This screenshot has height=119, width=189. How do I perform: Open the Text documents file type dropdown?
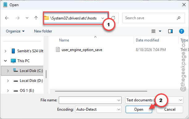click(x=154, y=100)
